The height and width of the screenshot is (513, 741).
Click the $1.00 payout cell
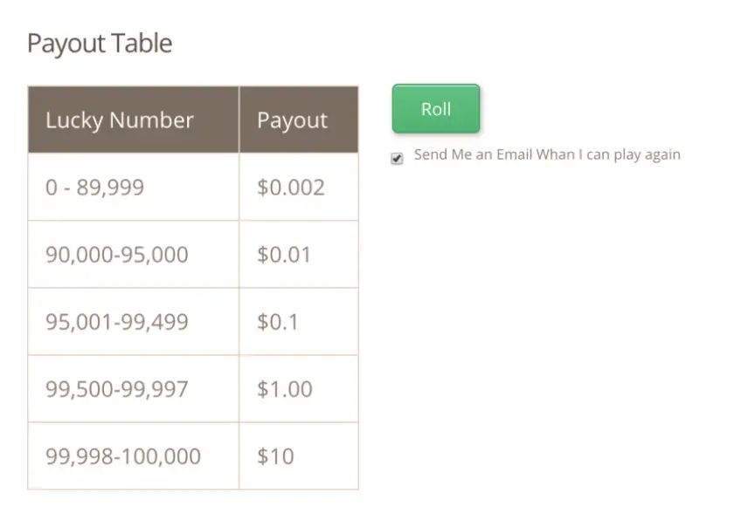[x=299, y=389]
